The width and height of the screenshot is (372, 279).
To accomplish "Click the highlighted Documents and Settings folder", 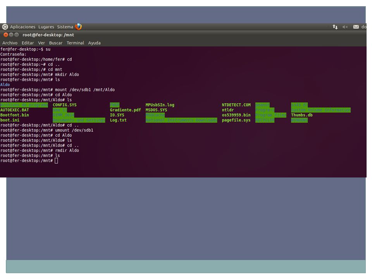I will click(79, 120).
